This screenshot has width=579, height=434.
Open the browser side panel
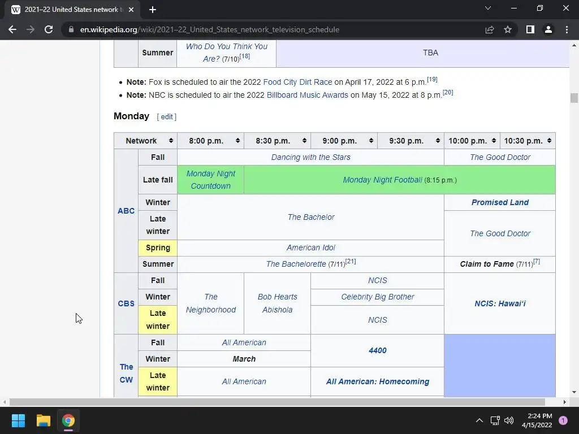pyautogui.click(x=530, y=29)
